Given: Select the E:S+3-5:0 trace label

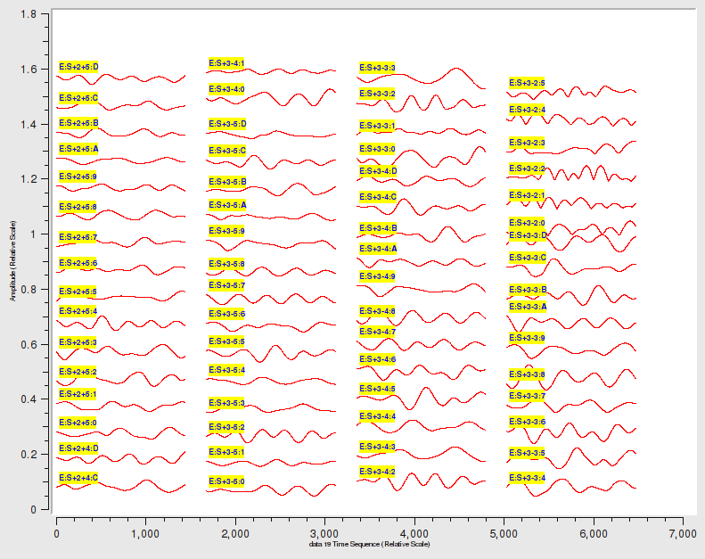Looking at the screenshot, I should pos(226,481).
